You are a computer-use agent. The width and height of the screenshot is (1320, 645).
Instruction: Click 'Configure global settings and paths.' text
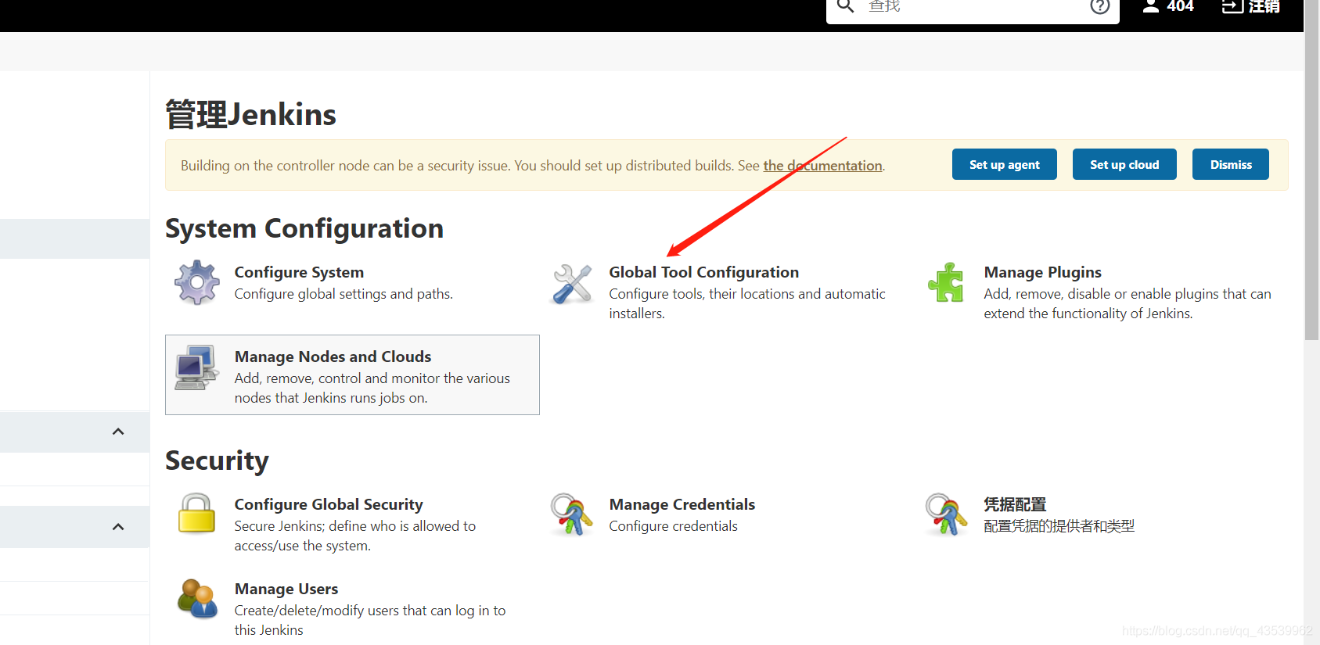(x=343, y=294)
